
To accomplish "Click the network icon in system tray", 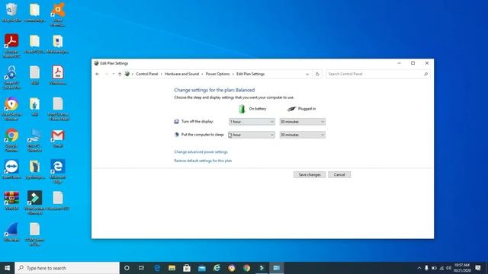I will point(441,268).
